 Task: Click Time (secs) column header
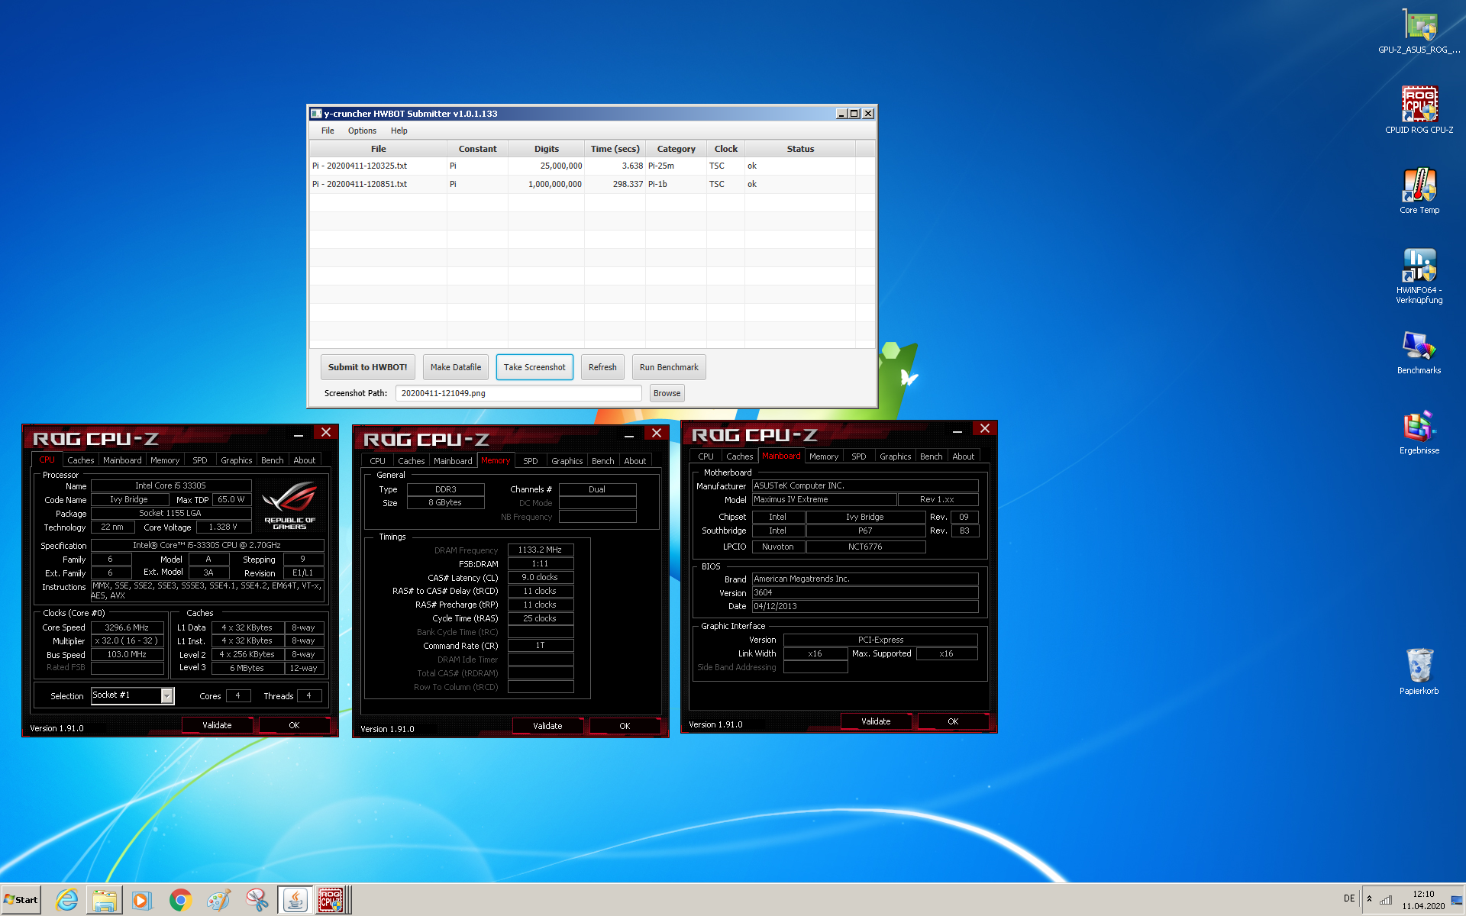pyautogui.click(x=615, y=149)
